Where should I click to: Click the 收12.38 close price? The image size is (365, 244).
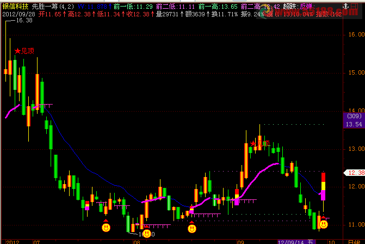[140, 14]
